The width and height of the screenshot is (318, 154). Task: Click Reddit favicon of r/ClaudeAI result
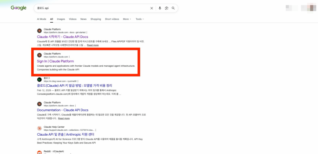coord(40,152)
